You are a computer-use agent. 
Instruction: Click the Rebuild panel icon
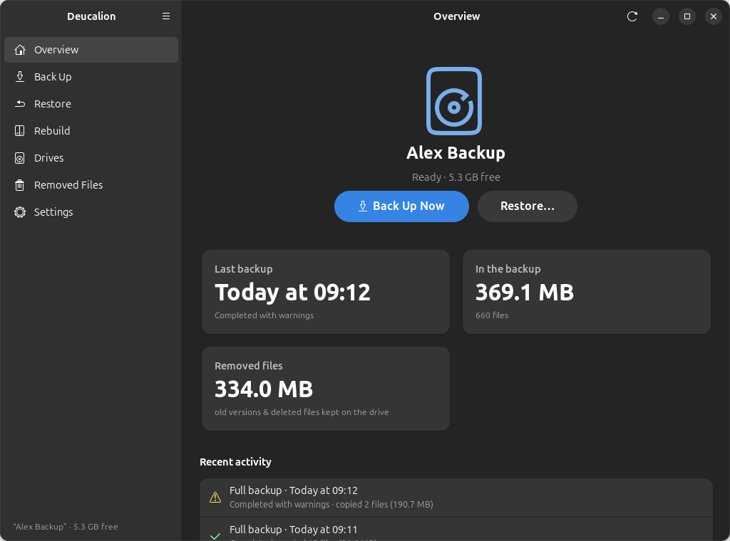19,130
